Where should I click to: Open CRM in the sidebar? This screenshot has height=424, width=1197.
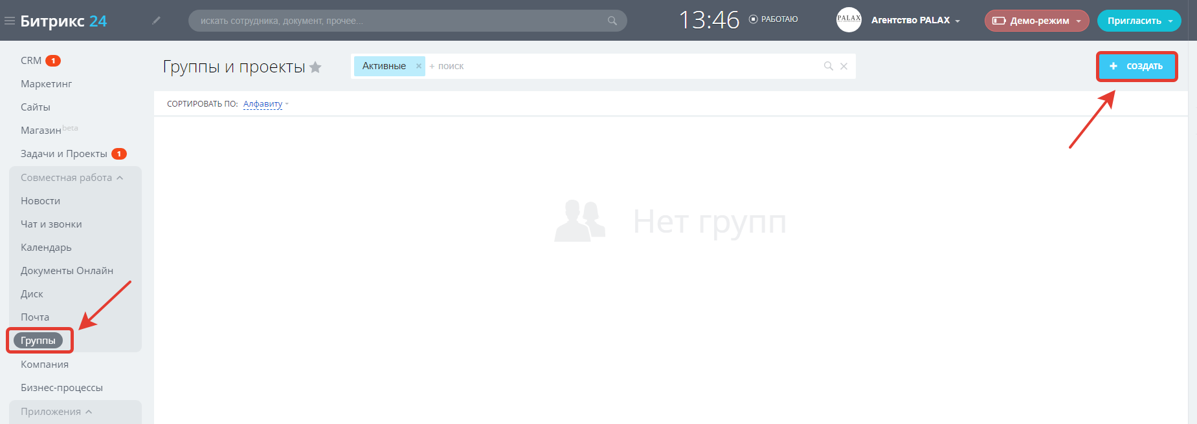point(31,61)
